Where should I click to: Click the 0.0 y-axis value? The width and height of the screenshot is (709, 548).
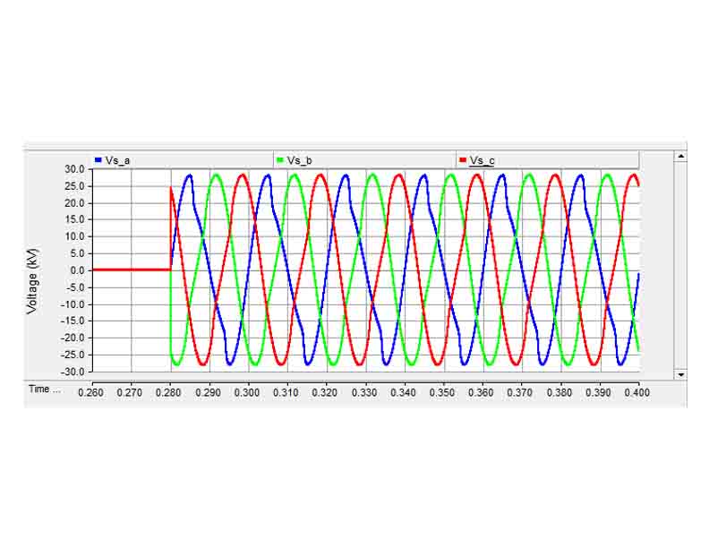(77, 270)
